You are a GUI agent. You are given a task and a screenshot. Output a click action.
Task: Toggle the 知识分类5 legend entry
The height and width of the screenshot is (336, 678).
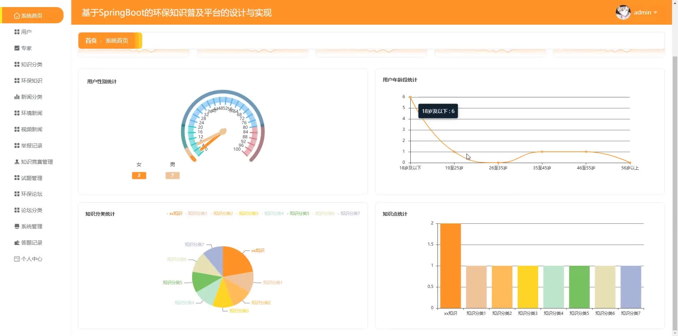(x=298, y=214)
